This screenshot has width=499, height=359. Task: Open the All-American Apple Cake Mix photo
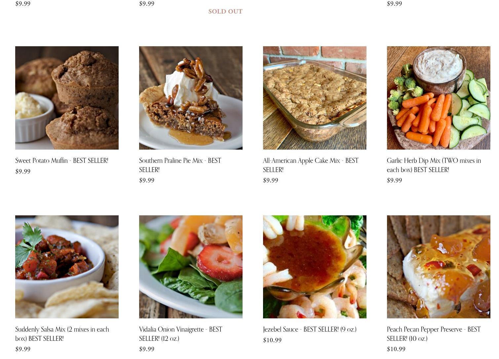point(315,98)
